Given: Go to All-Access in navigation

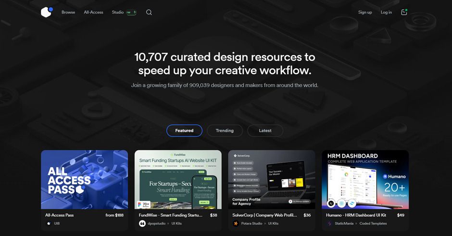Looking at the screenshot, I should (93, 12).
